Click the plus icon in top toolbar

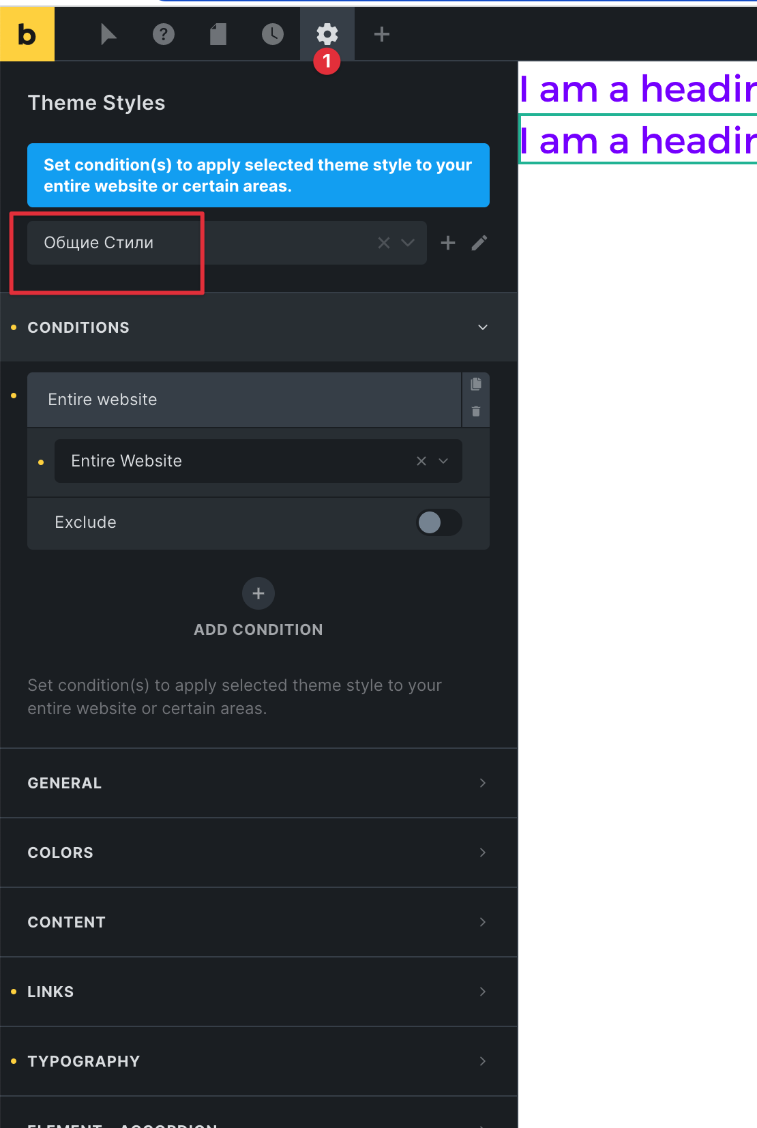382,34
